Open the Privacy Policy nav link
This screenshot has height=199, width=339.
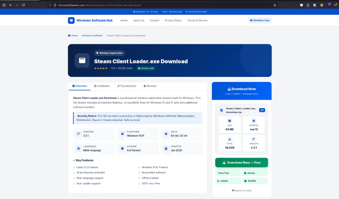point(173,20)
